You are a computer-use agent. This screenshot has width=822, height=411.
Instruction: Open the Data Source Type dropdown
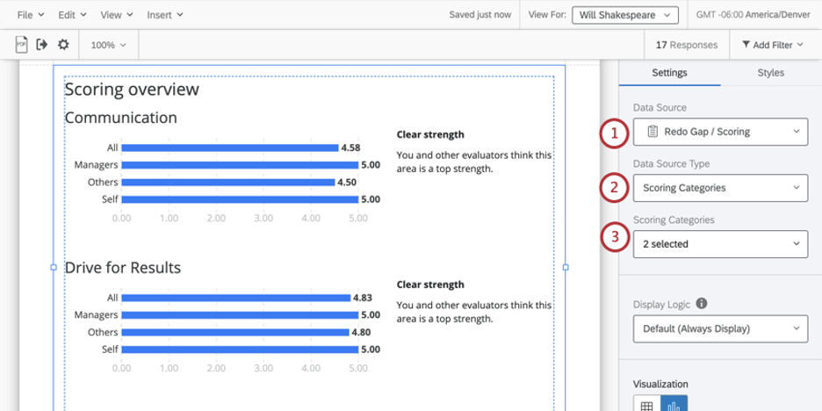tap(720, 188)
